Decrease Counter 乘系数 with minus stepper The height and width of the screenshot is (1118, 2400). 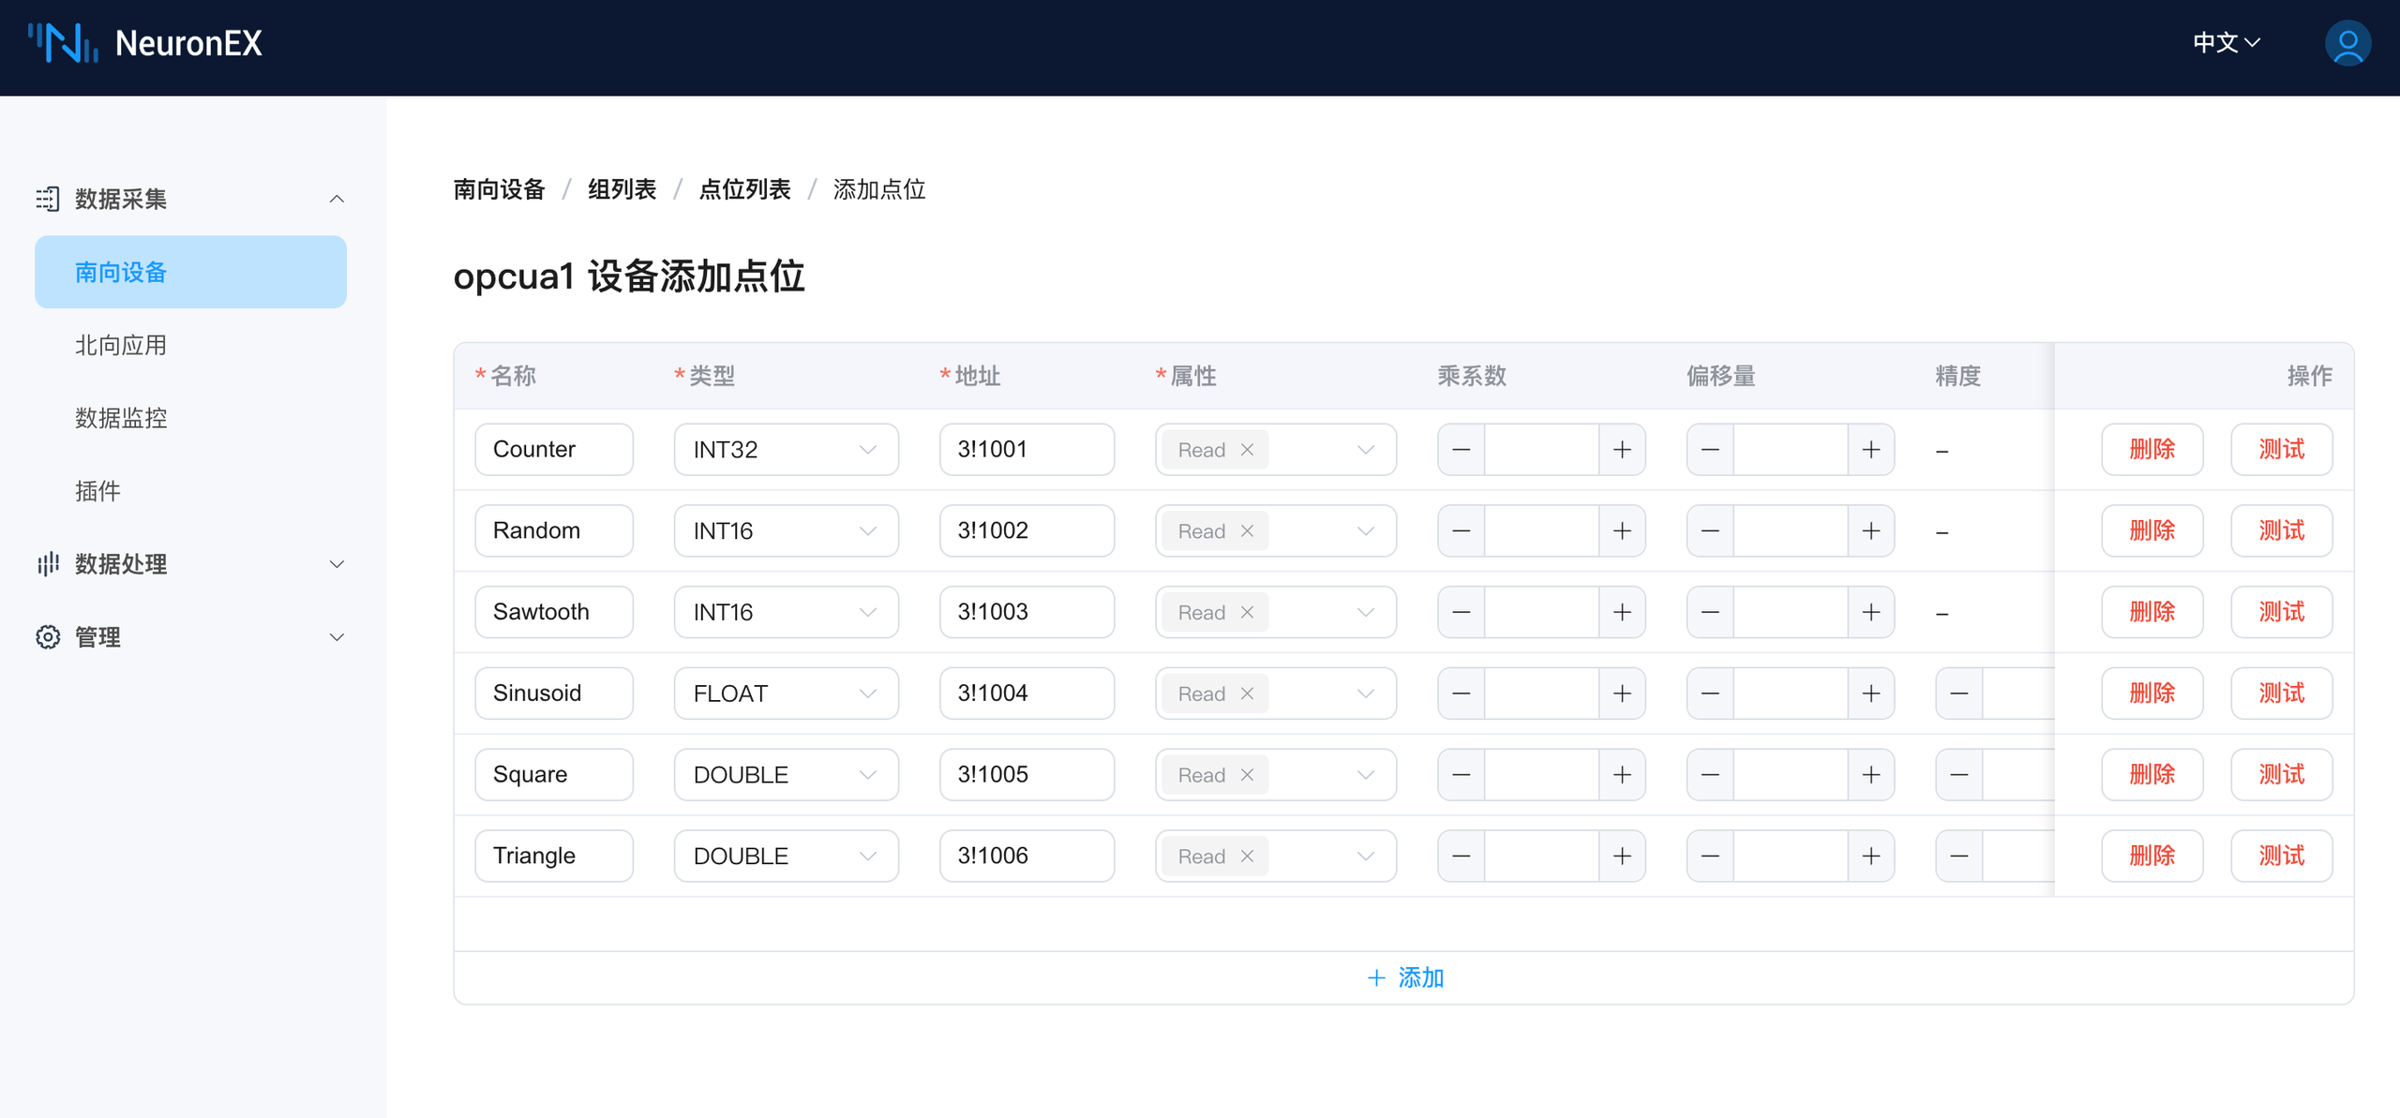coord(1460,449)
